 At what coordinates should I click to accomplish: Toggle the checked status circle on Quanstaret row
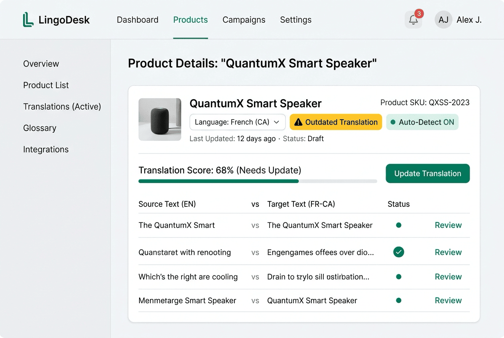(398, 252)
